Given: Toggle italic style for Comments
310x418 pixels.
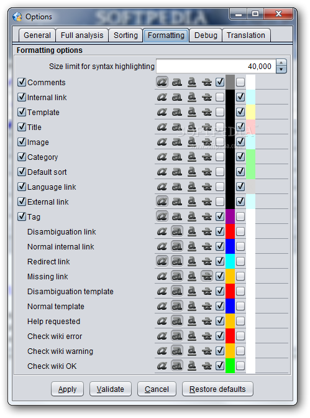Looking at the screenshot, I should (162, 82).
